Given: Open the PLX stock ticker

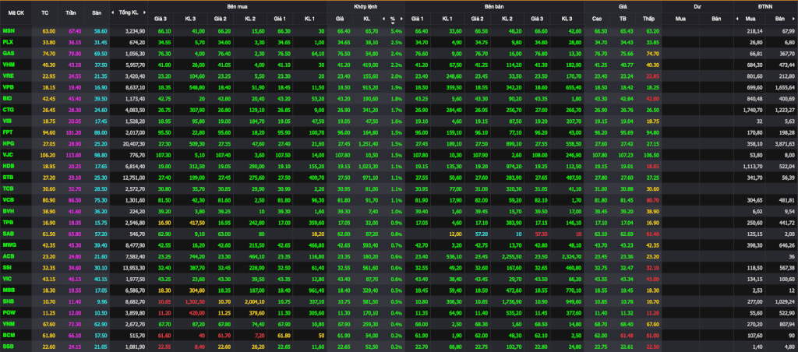Looking at the screenshot, I should (x=8, y=42).
